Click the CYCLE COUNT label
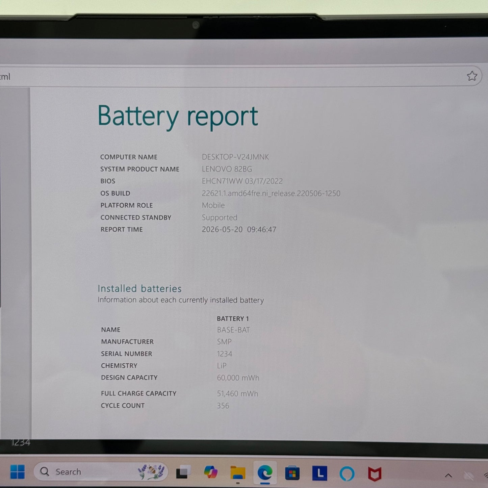This screenshot has height=488, width=488. coord(123,406)
